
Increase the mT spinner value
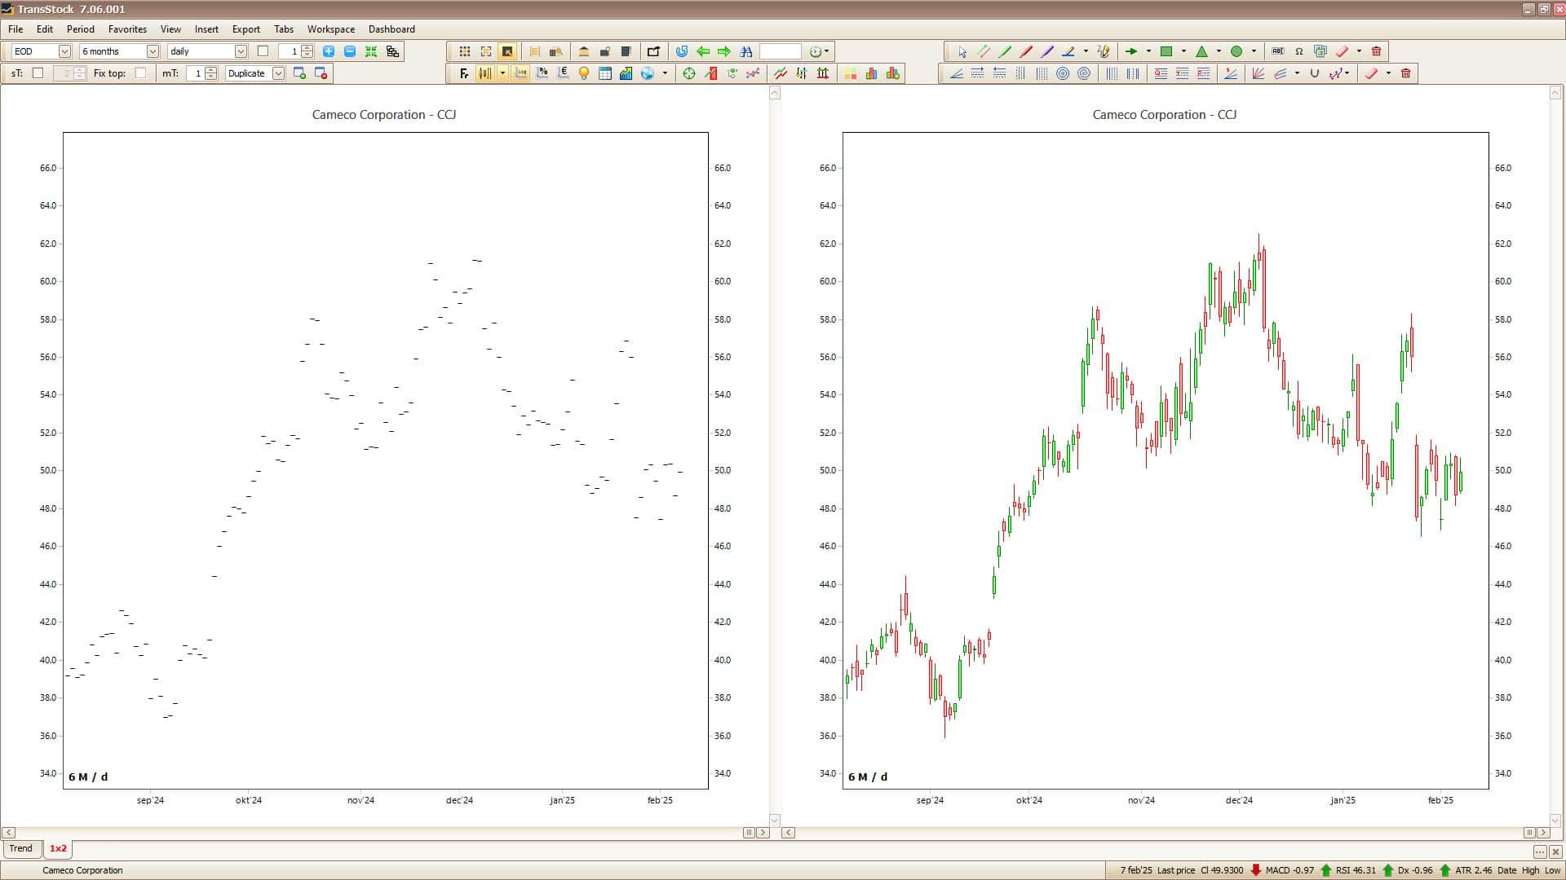[212, 70]
